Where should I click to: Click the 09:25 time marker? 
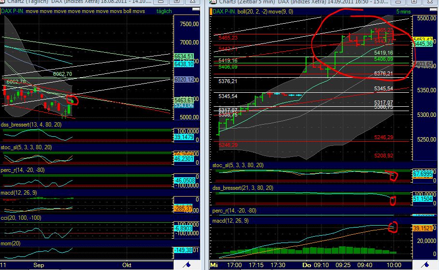pyautogui.click(x=343, y=265)
